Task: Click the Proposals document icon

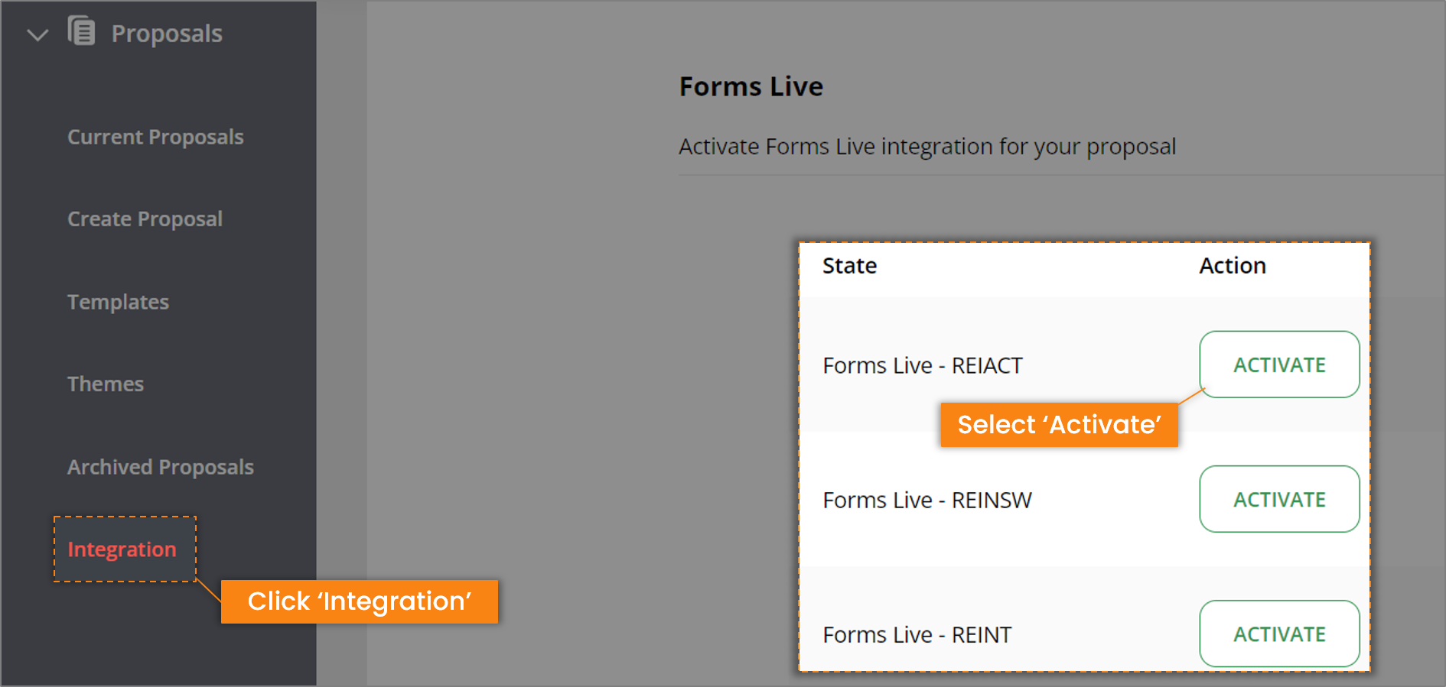Action: click(x=81, y=31)
